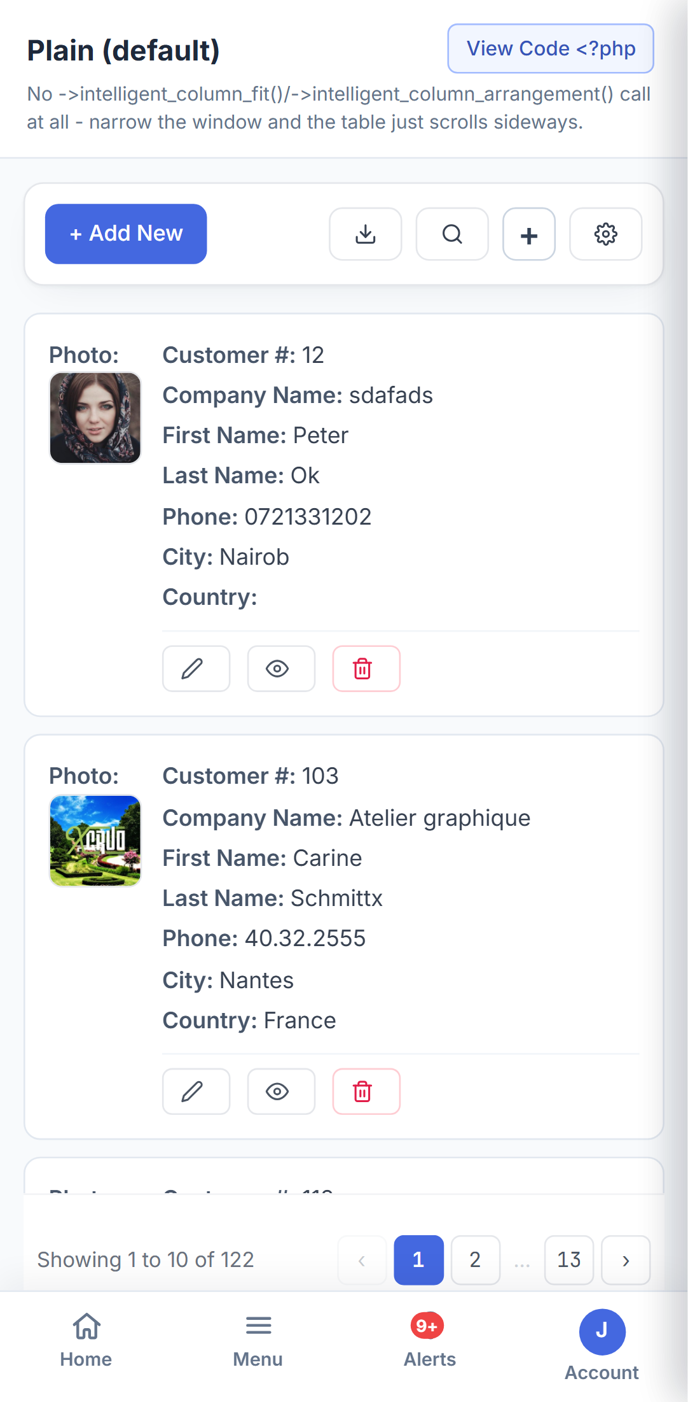This screenshot has width=688, height=1402.
Task: Open table settings gear icon
Action: point(605,234)
